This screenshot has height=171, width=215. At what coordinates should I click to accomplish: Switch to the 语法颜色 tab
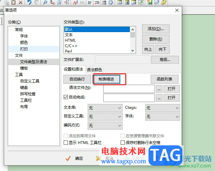(94, 70)
